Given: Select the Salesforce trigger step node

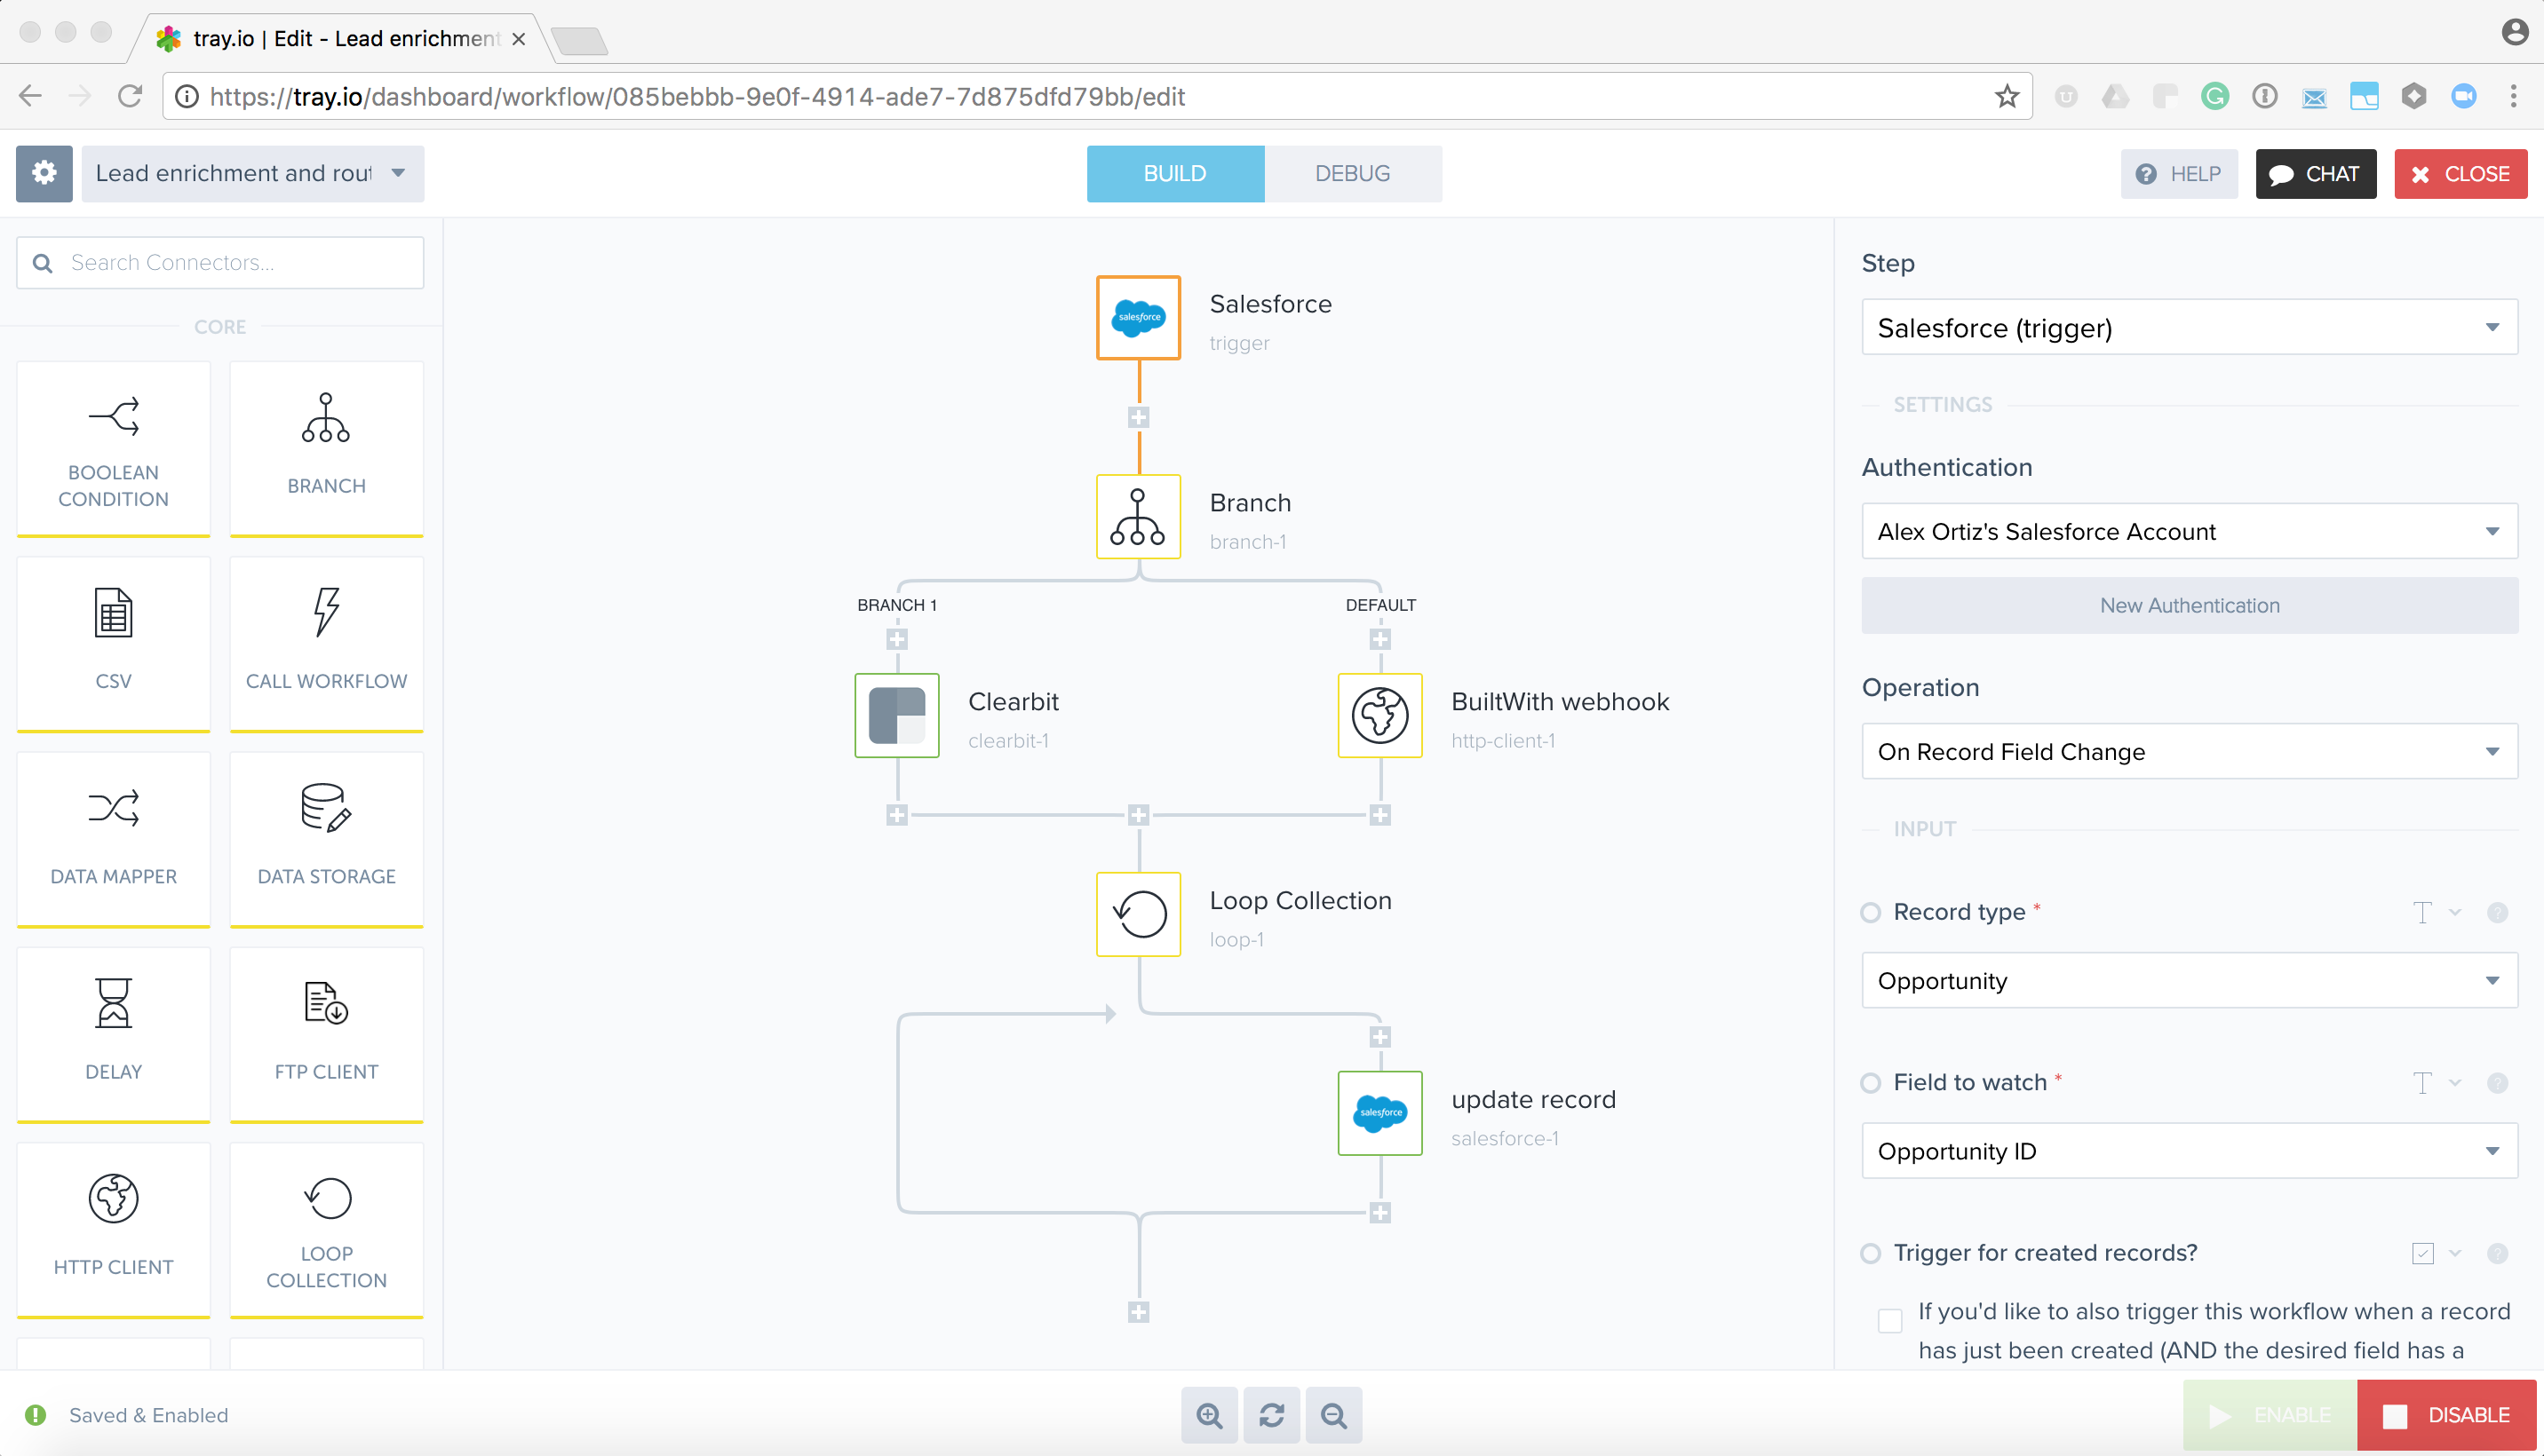Looking at the screenshot, I should pos(1139,317).
